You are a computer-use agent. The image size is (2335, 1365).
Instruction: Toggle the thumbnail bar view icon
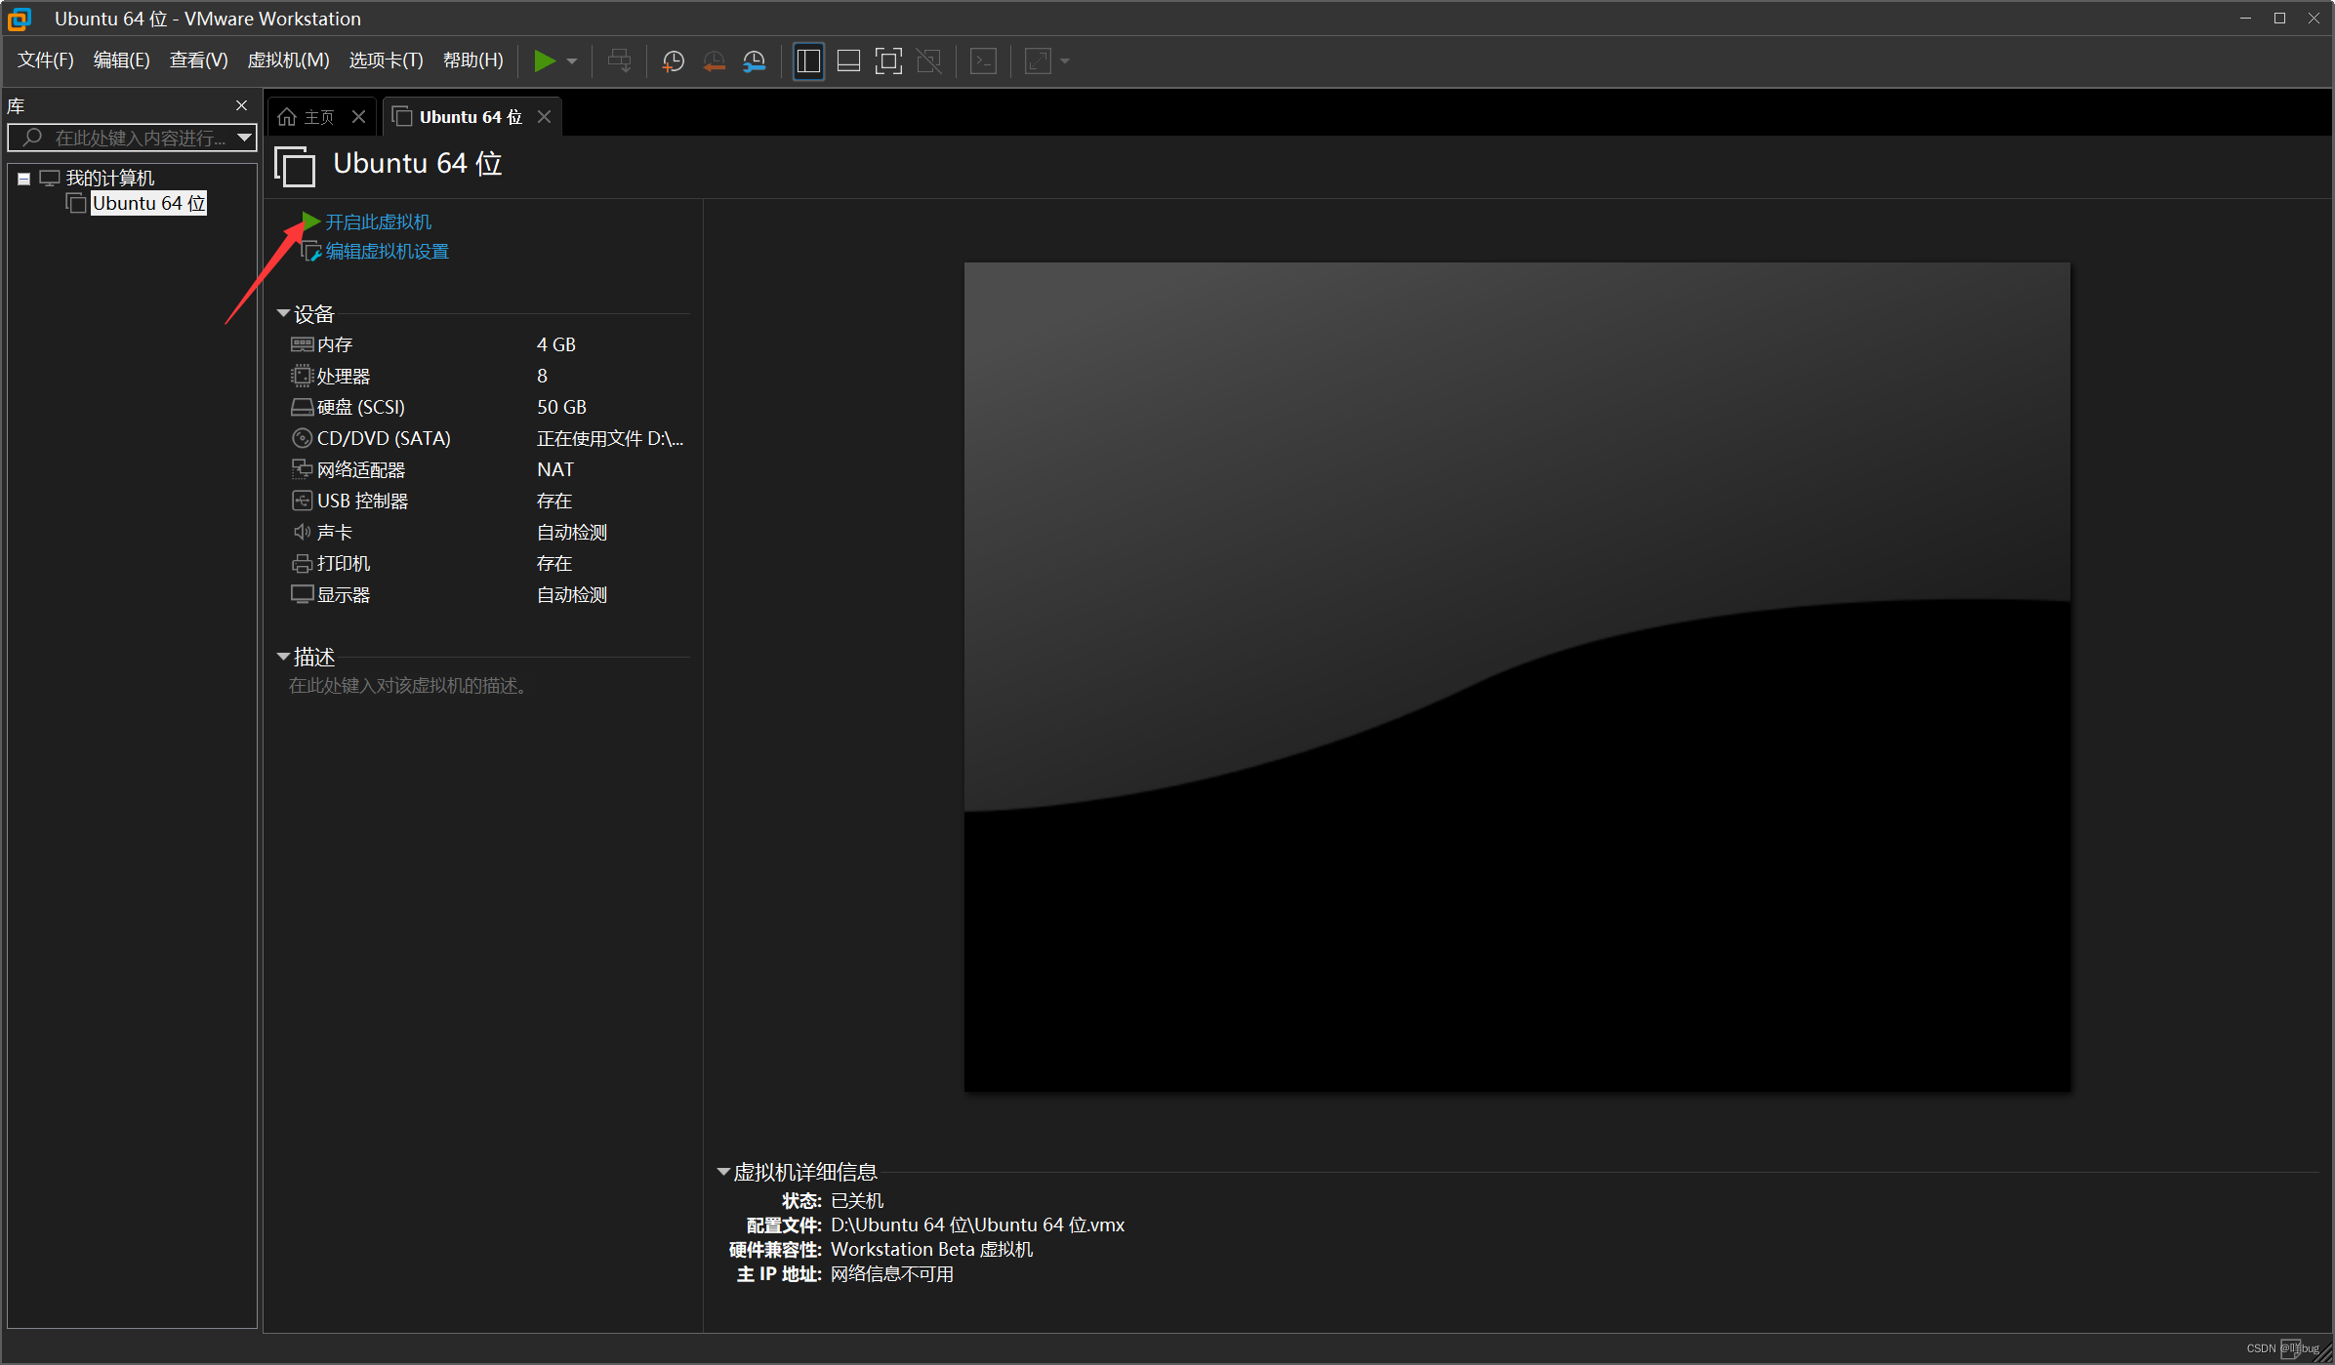848,61
